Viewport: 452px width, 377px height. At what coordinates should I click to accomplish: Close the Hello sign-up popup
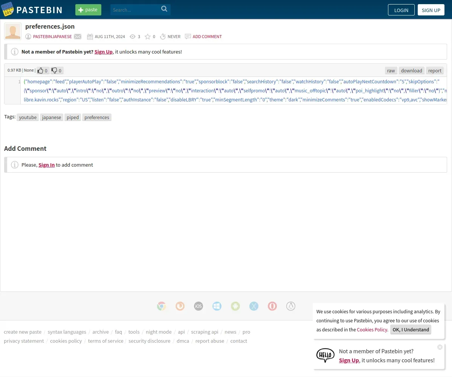pos(440,347)
